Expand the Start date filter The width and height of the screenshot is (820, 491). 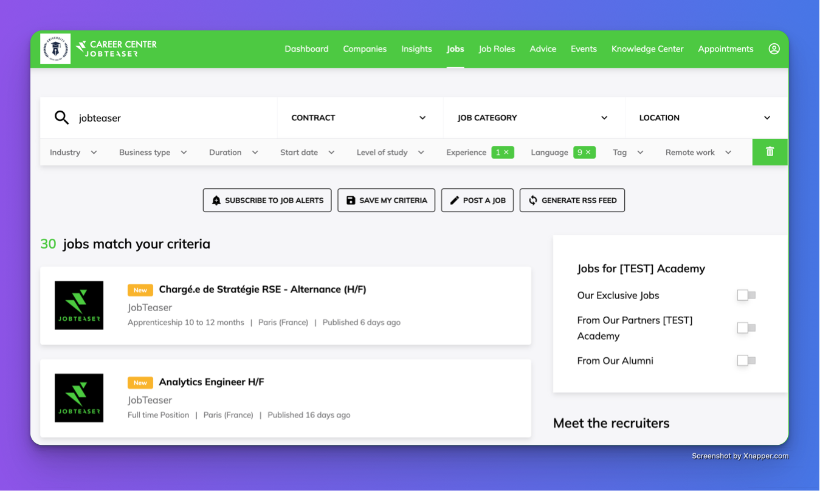(308, 153)
